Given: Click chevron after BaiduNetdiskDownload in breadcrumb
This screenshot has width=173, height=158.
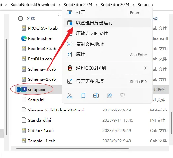Looking at the screenshot, I should pyautogui.click(x=59, y=5).
